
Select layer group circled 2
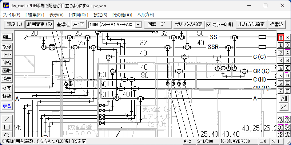tap(281, 134)
